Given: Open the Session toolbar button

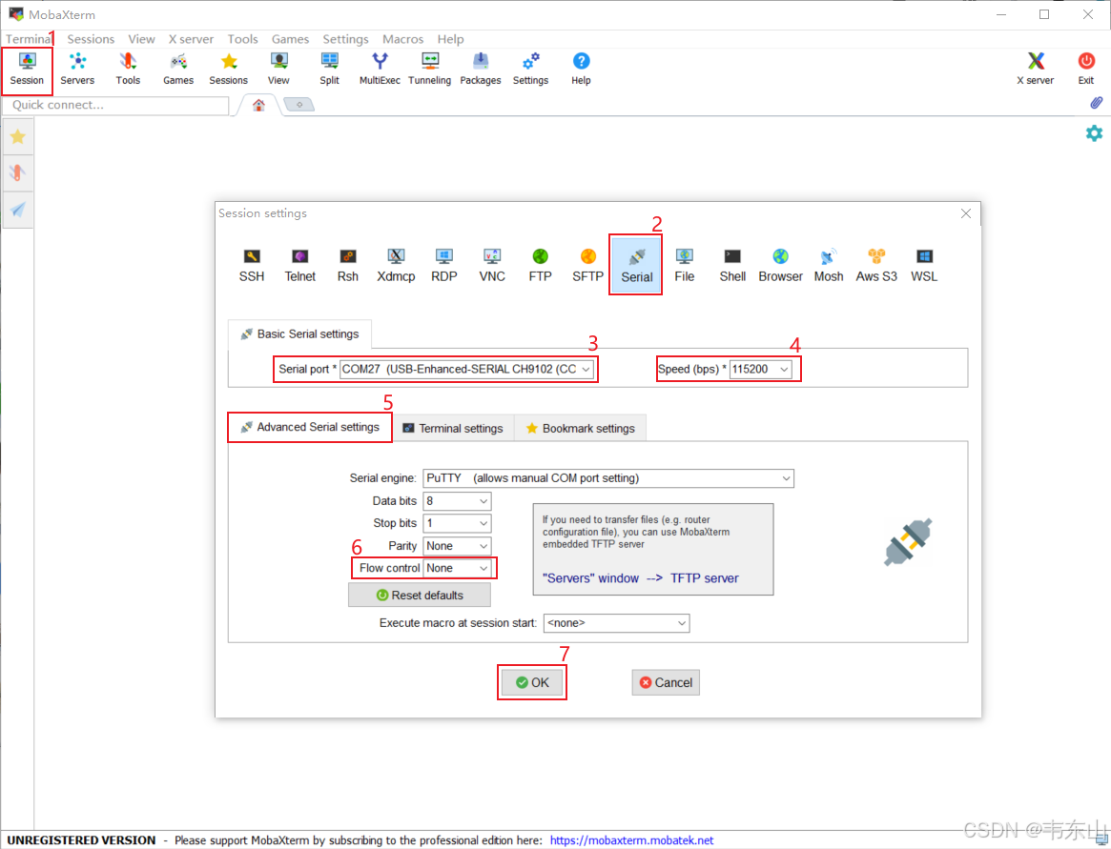Looking at the screenshot, I should pyautogui.click(x=27, y=70).
